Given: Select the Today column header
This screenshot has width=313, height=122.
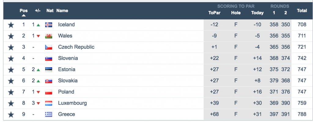Looking at the screenshot, I should (x=257, y=13).
